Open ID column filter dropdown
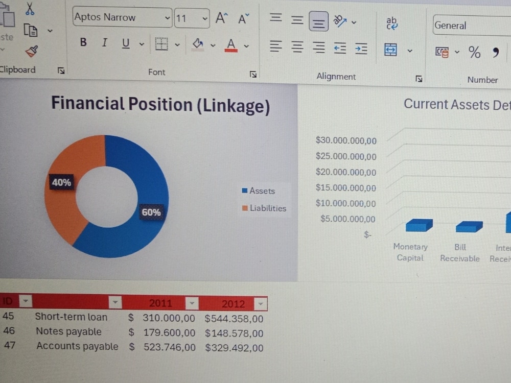 pos(26,301)
